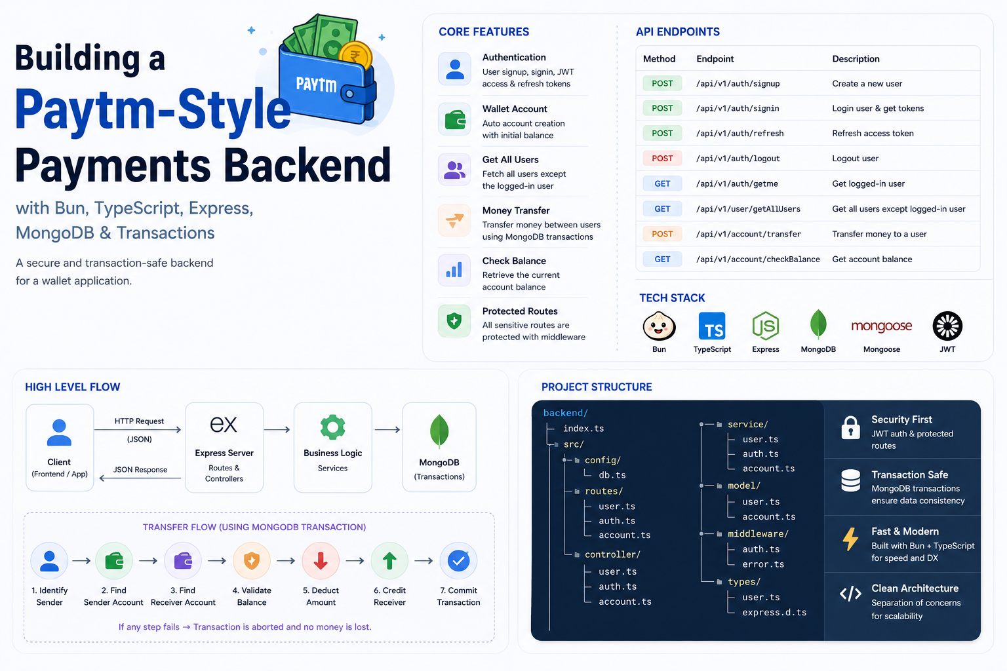Click the Identify Sender step icon
Viewport: 1007px width, 671px height.
click(49, 561)
